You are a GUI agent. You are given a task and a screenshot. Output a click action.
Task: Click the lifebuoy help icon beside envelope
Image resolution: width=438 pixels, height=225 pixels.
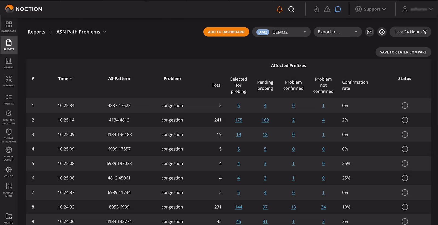[x=382, y=32]
